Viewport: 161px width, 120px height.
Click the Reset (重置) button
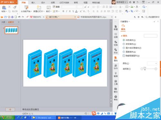(x=56, y=7)
